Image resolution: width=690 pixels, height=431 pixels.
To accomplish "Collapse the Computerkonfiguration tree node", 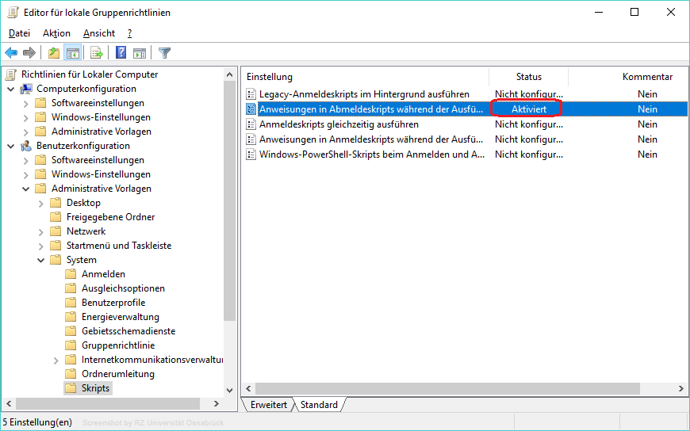I will coord(11,89).
